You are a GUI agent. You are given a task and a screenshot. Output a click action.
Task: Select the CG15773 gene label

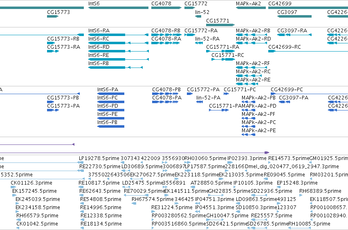(x=58, y=12)
